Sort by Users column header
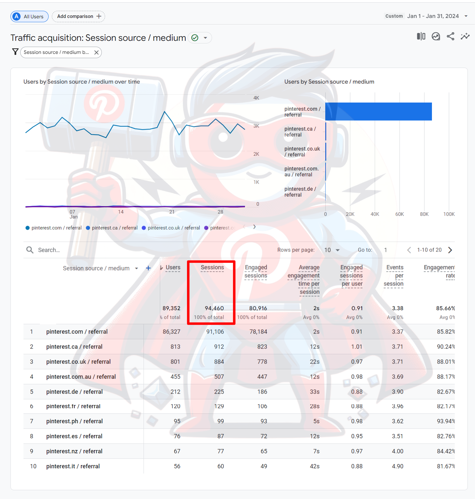This screenshot has height=499, width=475. (x=173, y=267)
